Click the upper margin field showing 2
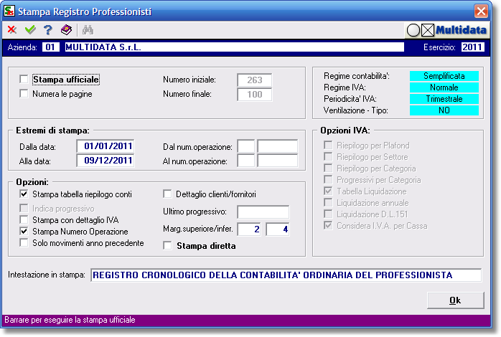The width and height of the screenshot is (501, 337). (x=249, y=229)
